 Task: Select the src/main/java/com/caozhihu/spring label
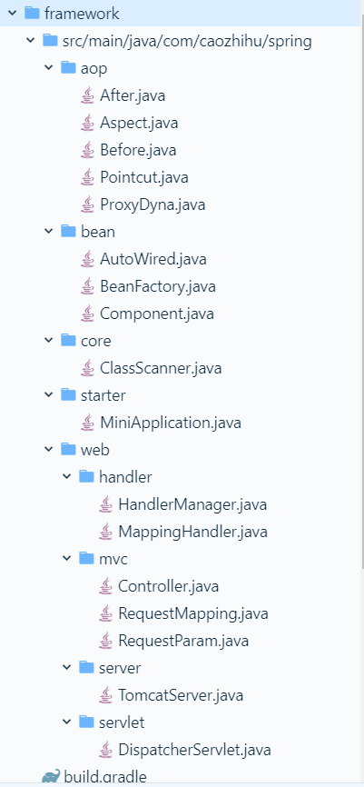pyautogui.click(x=188, y=41)
